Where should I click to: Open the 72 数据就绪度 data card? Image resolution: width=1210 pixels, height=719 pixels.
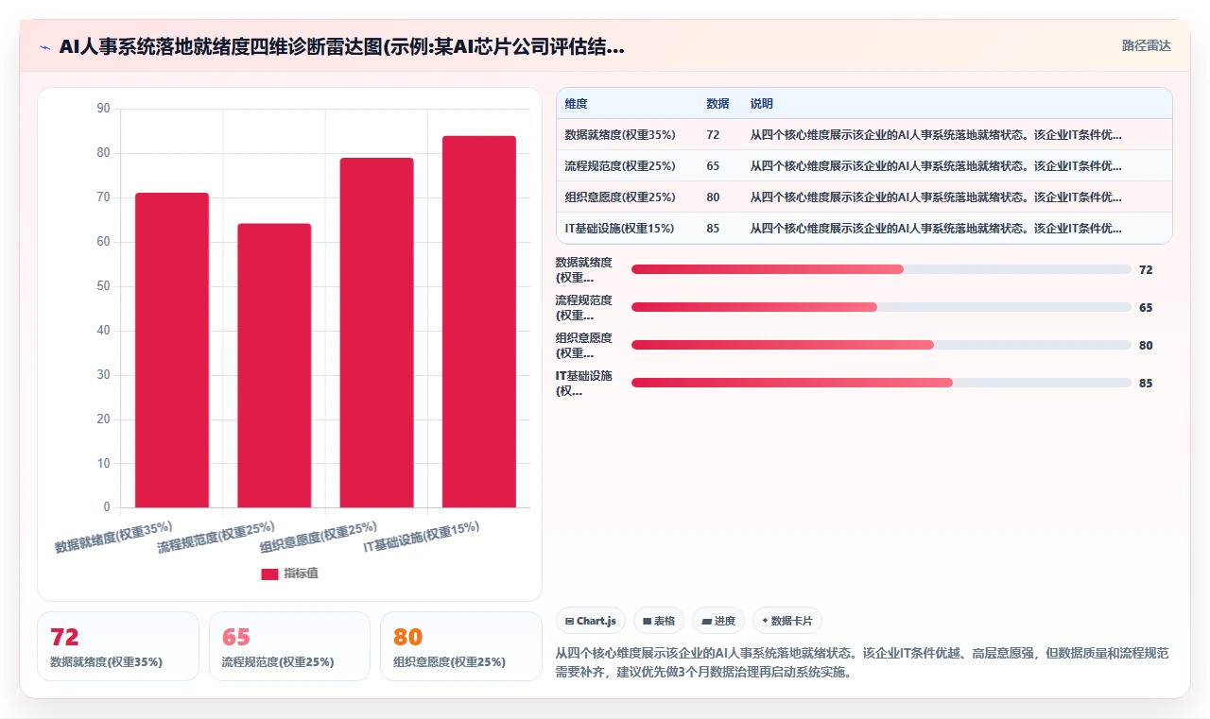[x=118, y=646]
